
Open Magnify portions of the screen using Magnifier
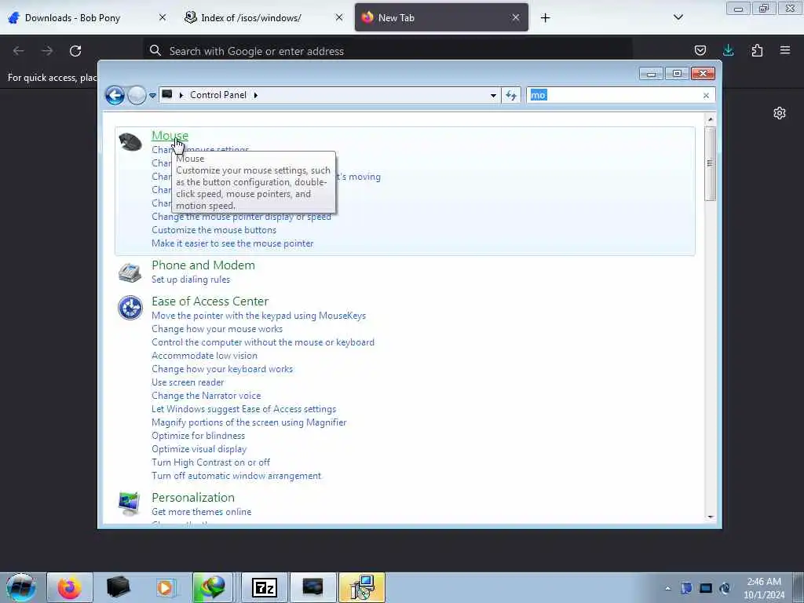[249, 422]
